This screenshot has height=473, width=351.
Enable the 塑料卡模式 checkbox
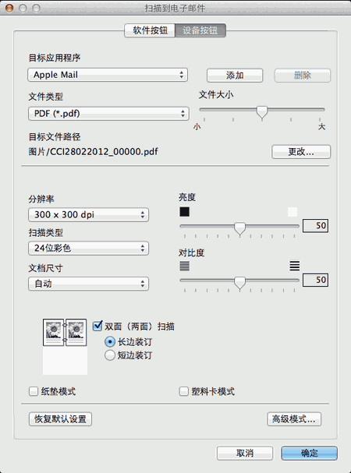(x=183, y=391)
